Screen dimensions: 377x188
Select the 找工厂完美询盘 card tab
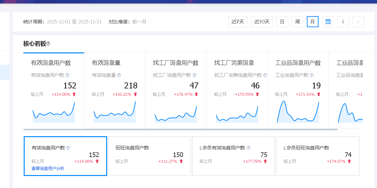coord(237,91)
